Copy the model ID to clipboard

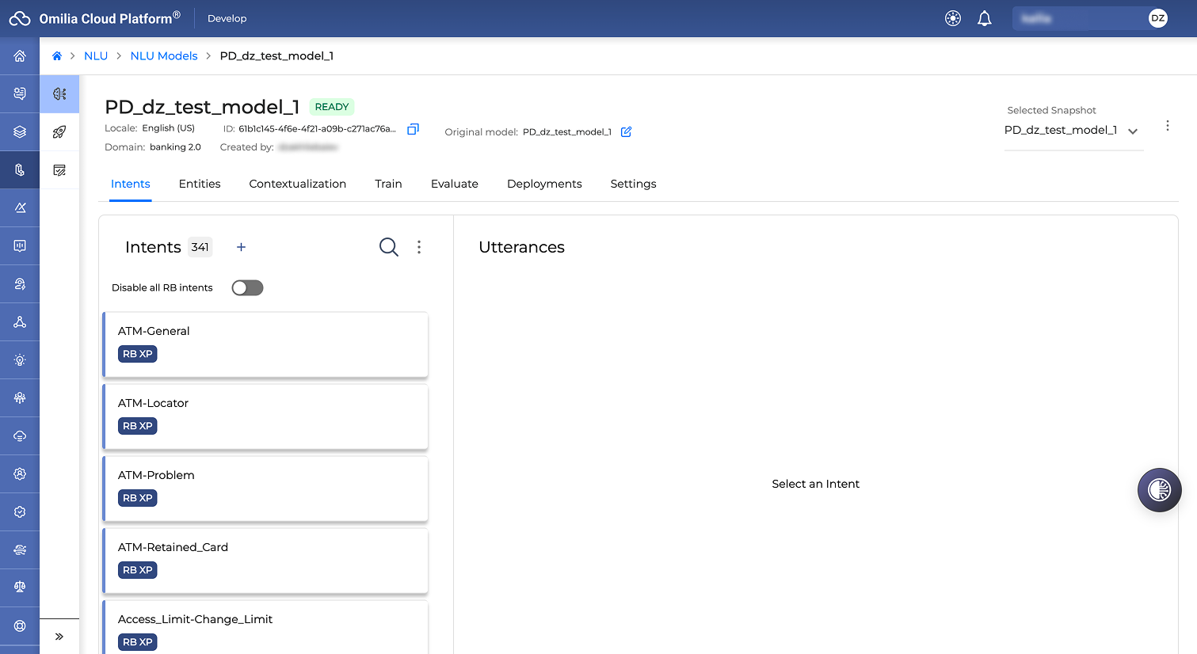[413, 129]
